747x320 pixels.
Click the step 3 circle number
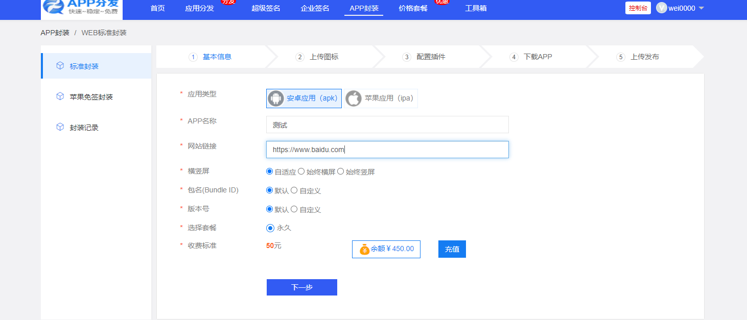pyautogui.click(x=407, y=57)
